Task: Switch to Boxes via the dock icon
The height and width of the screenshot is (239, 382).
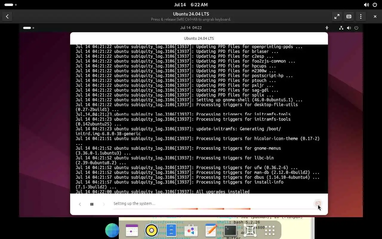Action: click(250, 230)
